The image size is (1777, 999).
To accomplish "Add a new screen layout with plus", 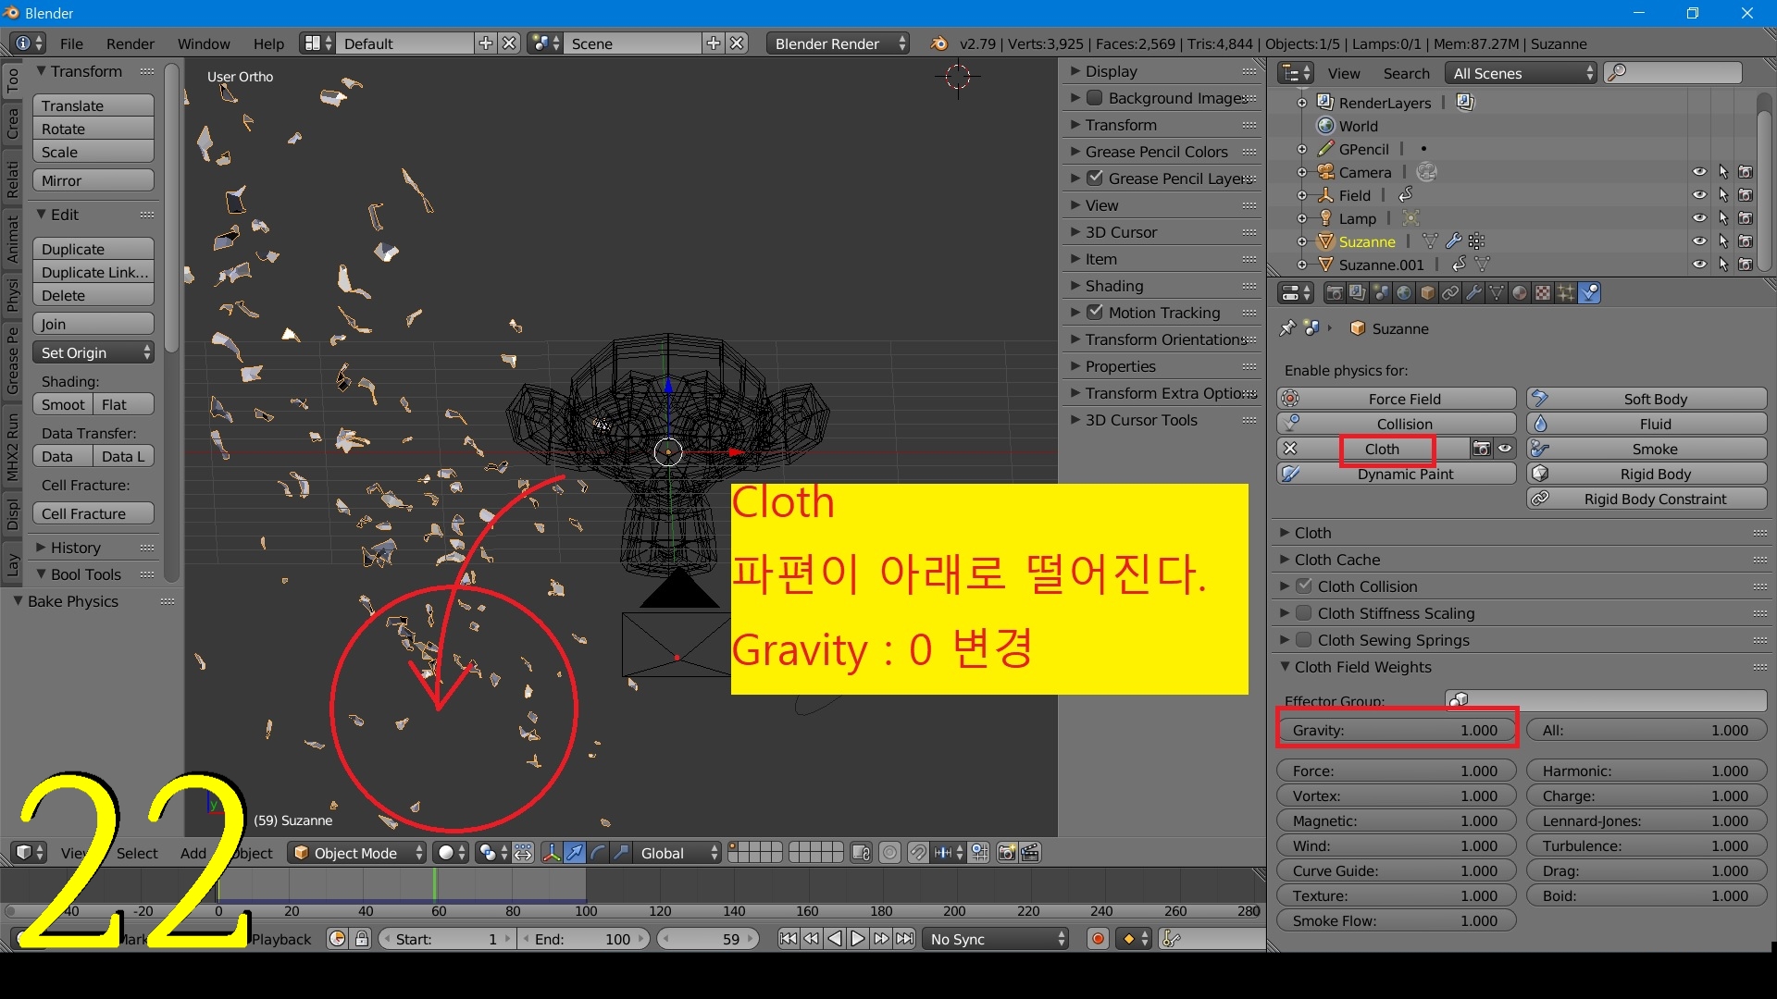I will point(485,43).
